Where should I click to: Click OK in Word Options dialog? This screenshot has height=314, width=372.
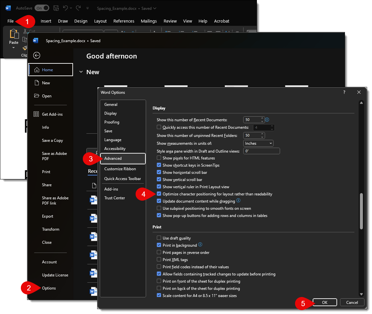tap(325, 302)
